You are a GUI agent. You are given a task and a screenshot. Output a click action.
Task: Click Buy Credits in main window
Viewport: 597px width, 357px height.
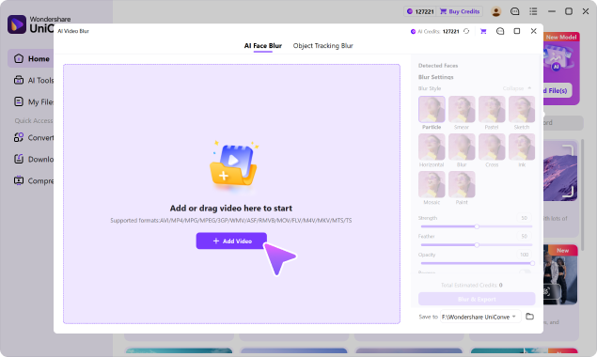pos(460,11)
